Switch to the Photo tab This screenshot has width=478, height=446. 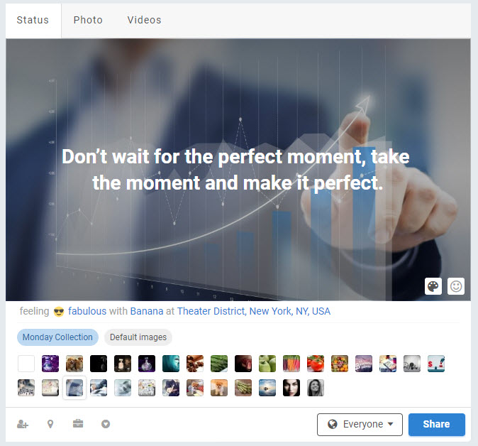coord(88,20)
